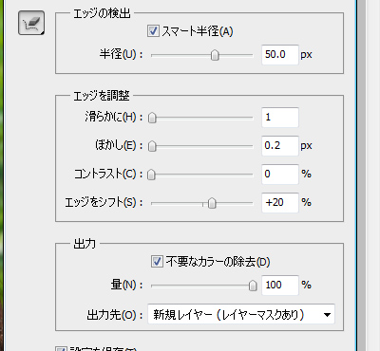The width and height of the screenshot is (380, 351).
Task: Click the 量 value field showing 100
Action: click(x=280, y=286)
